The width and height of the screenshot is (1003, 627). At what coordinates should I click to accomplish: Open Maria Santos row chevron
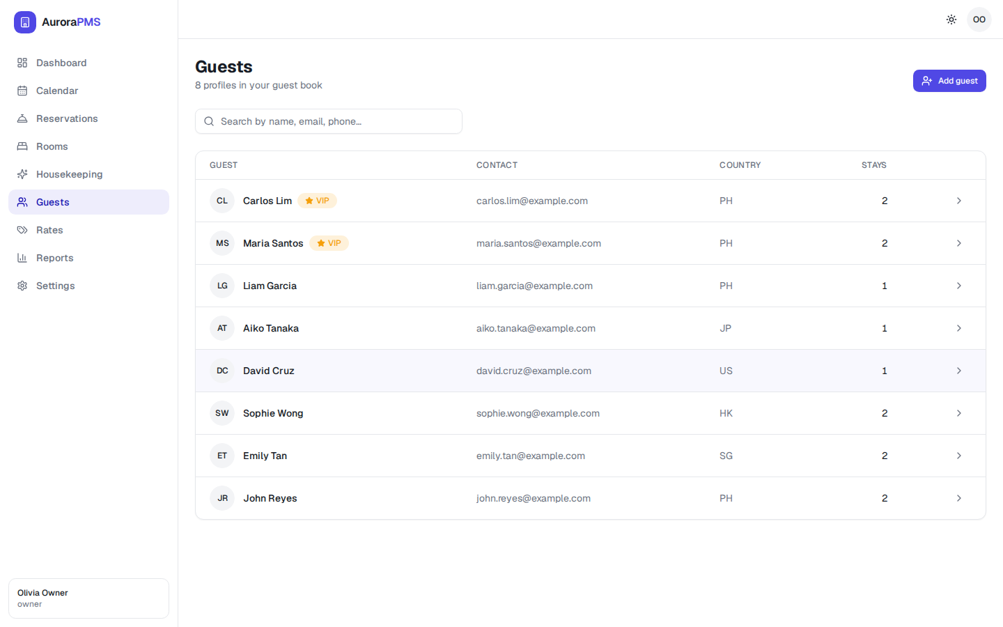click(x=959, y=243)
